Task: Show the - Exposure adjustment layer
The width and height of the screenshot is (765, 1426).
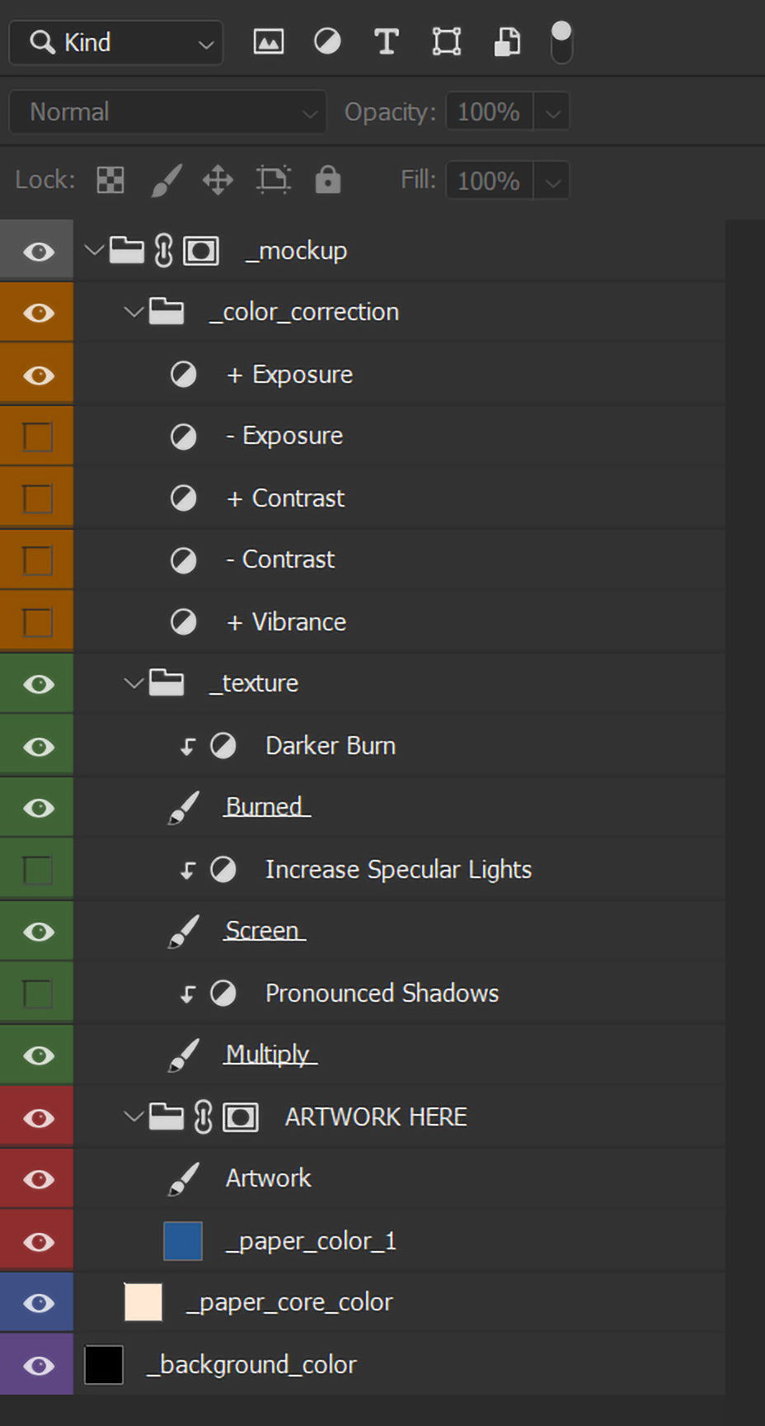Action: tap(37, 437)
